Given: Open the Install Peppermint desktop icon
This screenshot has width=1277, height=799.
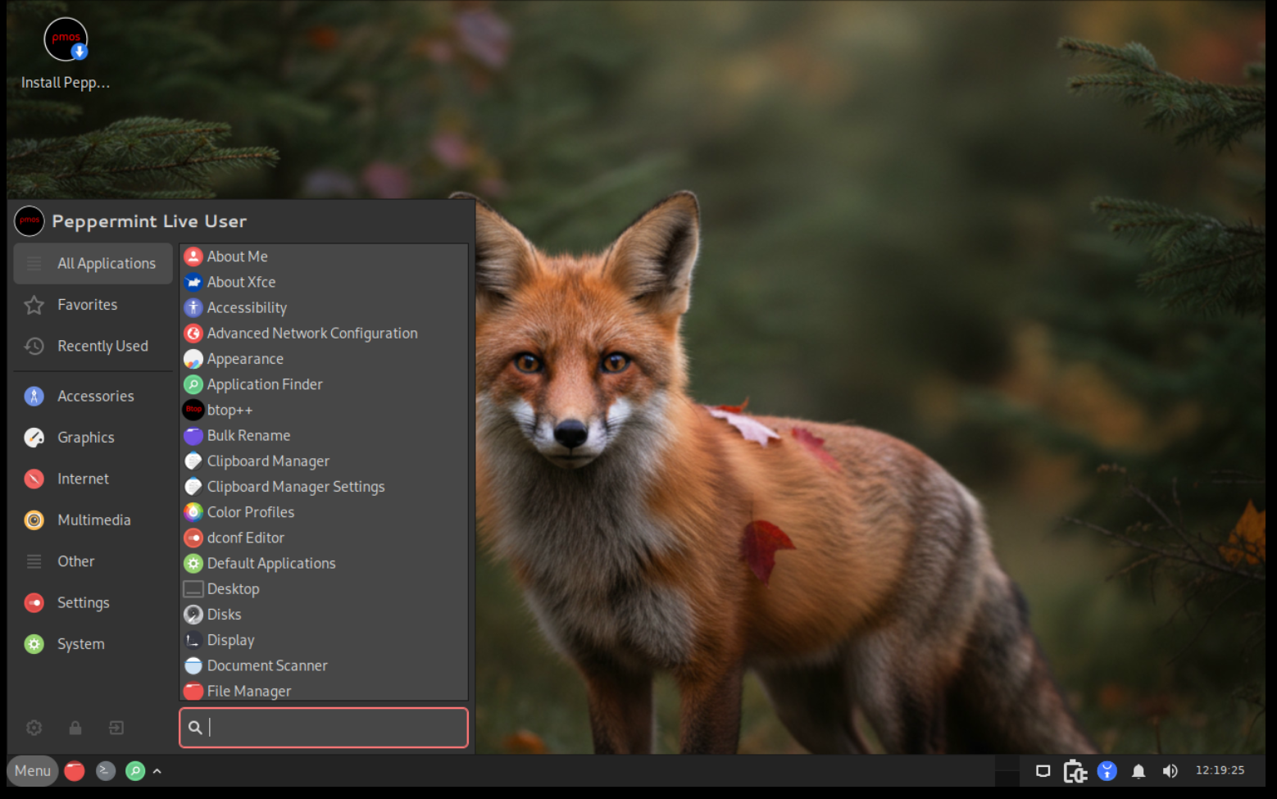Looking at the screenshot, I should point(66,41).
